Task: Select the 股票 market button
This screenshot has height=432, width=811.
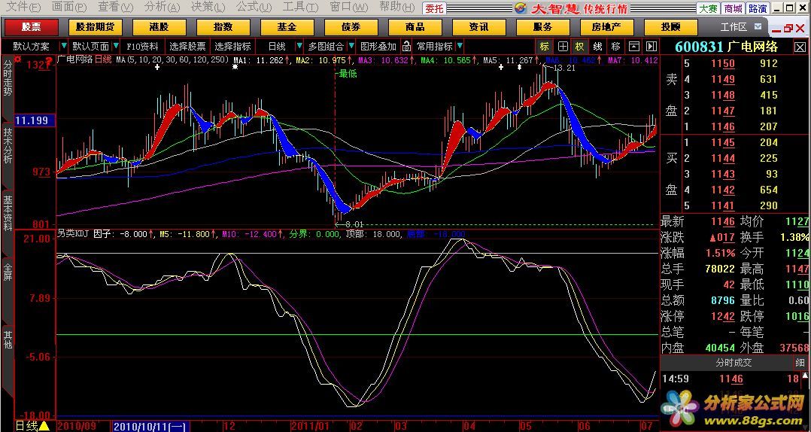Action: tap(32, 27)
